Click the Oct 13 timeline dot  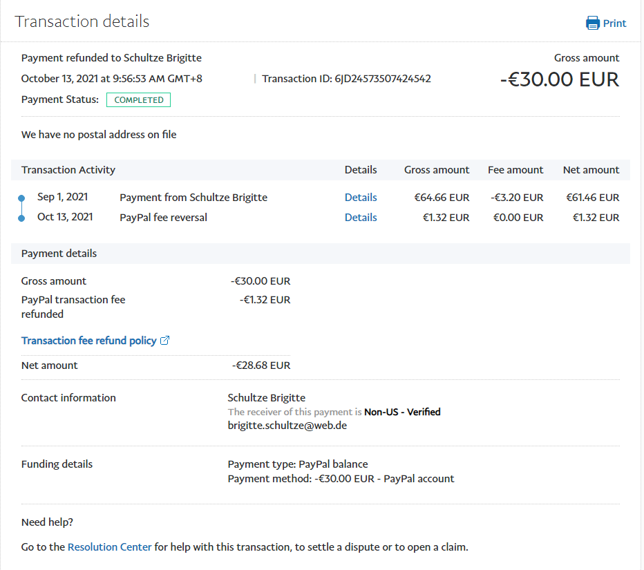[x=21, y=218]
